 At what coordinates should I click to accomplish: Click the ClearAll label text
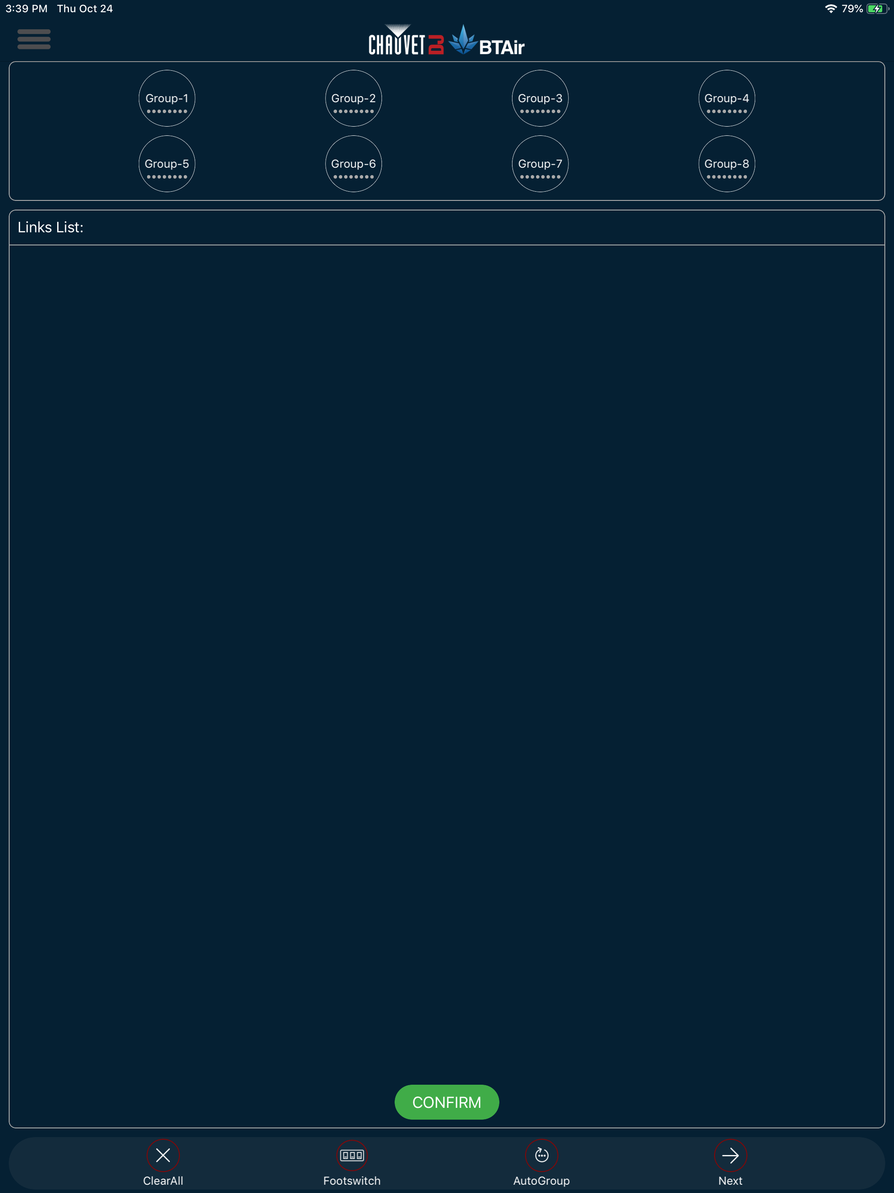click(163, 1181)
